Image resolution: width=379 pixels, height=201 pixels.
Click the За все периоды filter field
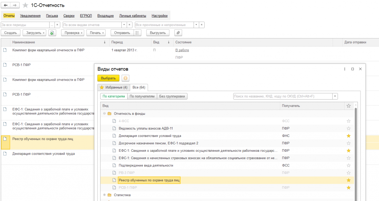point(25,25)
